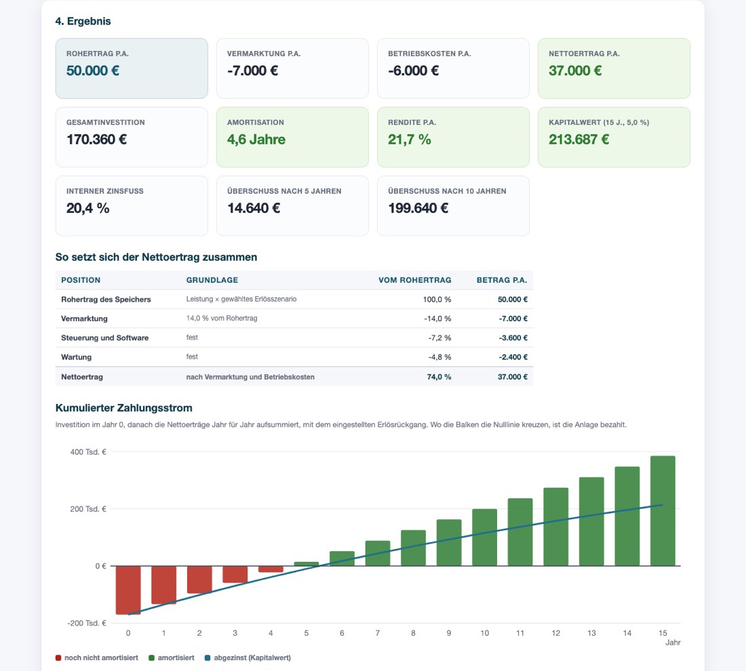Click the red 'noch nicht amortisiert' legend swatch

pos(58,658)
